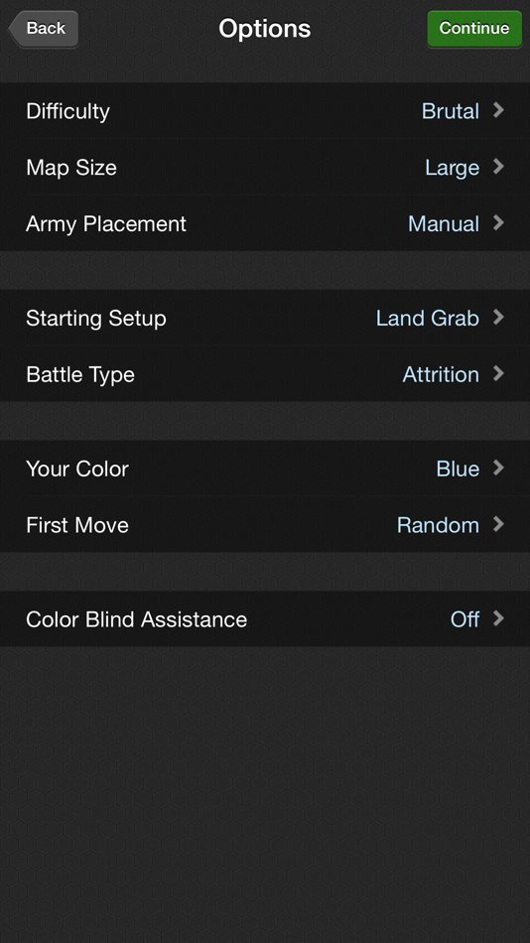Tap the chevron beside Random
This screenshot has width=530, height=943.
coord(498,524)
